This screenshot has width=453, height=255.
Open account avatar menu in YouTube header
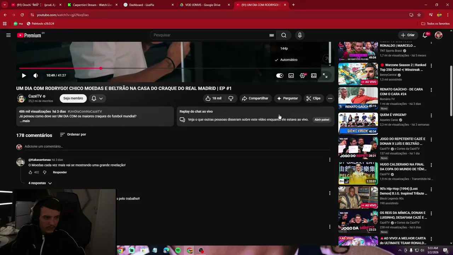coord(438,35)
